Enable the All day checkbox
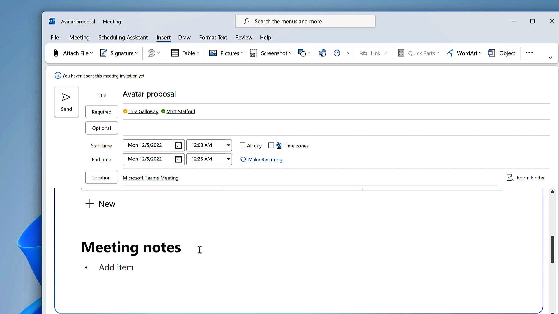Viewport: 559px width, 314px height. pyautogui.click(x=243, y=145)
